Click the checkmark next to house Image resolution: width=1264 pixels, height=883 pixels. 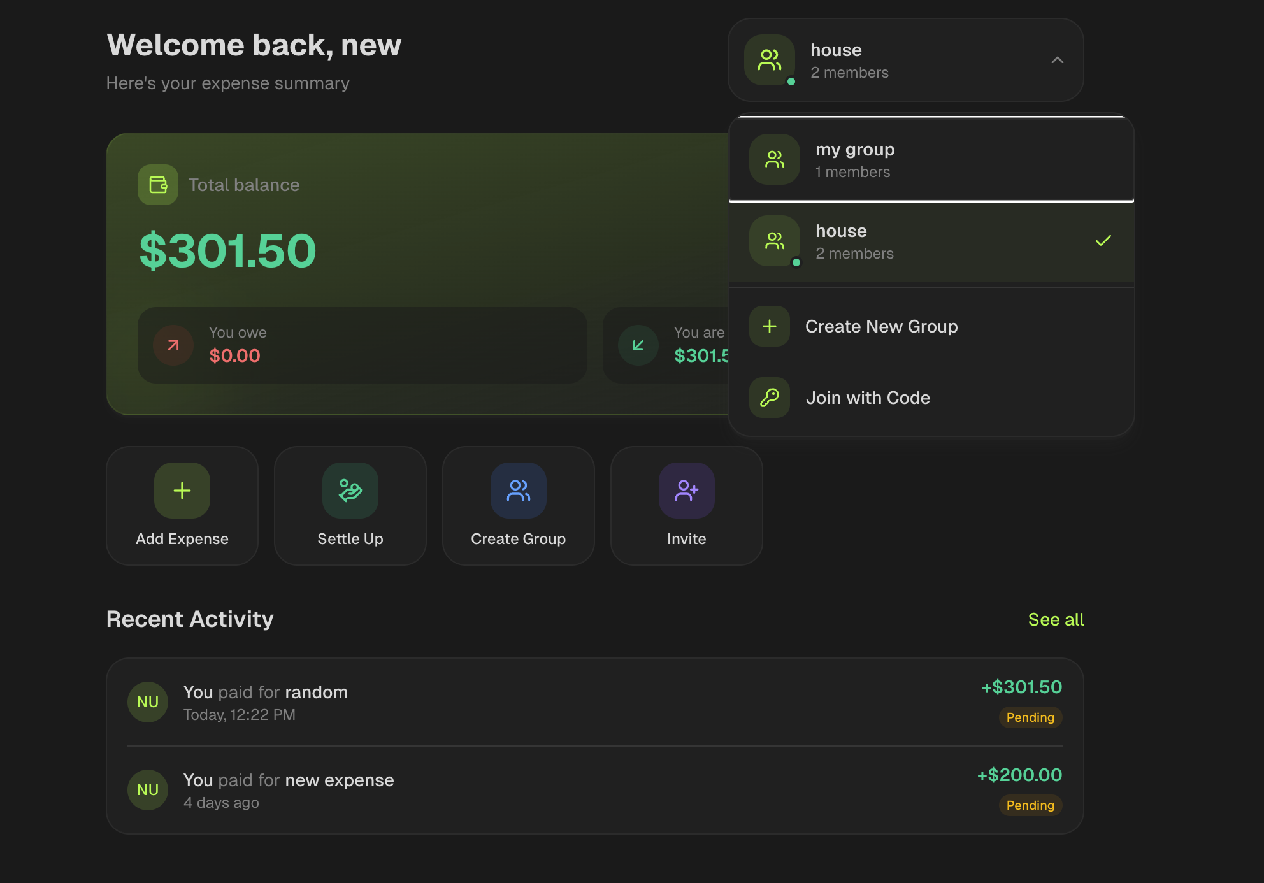pyautogui.click(x=1103, y=241)
